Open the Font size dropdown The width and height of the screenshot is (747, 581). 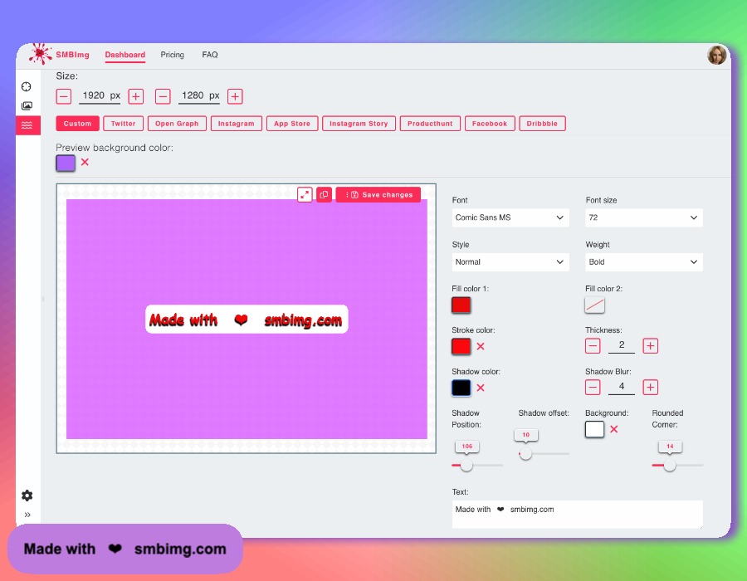click(x=643, y=217)
